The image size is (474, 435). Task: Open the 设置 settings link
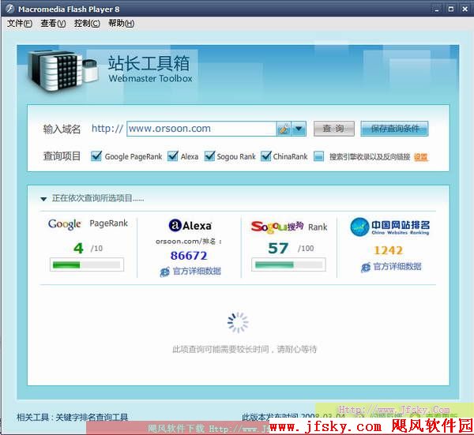(x=421, y=157)
